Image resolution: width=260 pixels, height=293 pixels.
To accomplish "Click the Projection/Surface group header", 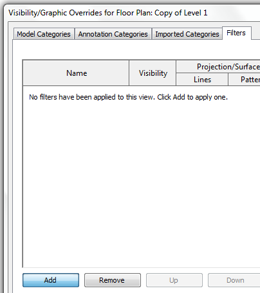I will point(218,67).
